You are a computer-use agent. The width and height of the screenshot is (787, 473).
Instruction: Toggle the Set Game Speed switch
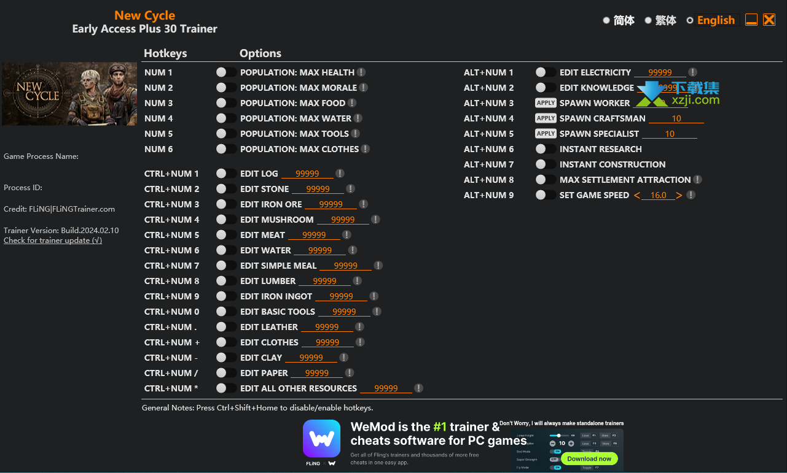[545, 195]
